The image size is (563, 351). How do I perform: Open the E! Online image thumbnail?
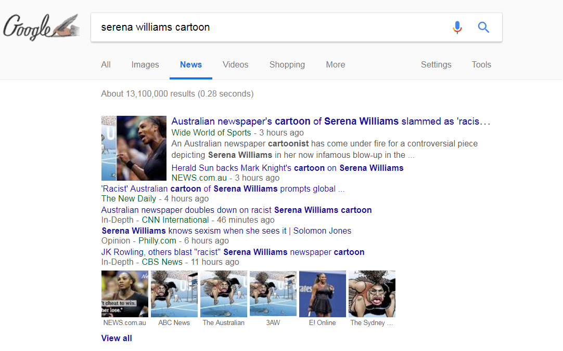322,294
